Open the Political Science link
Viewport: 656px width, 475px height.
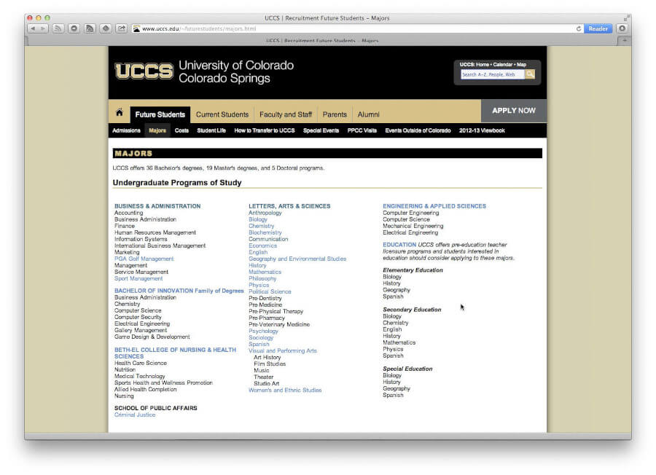pyautogui.click(x=270, y=291)
